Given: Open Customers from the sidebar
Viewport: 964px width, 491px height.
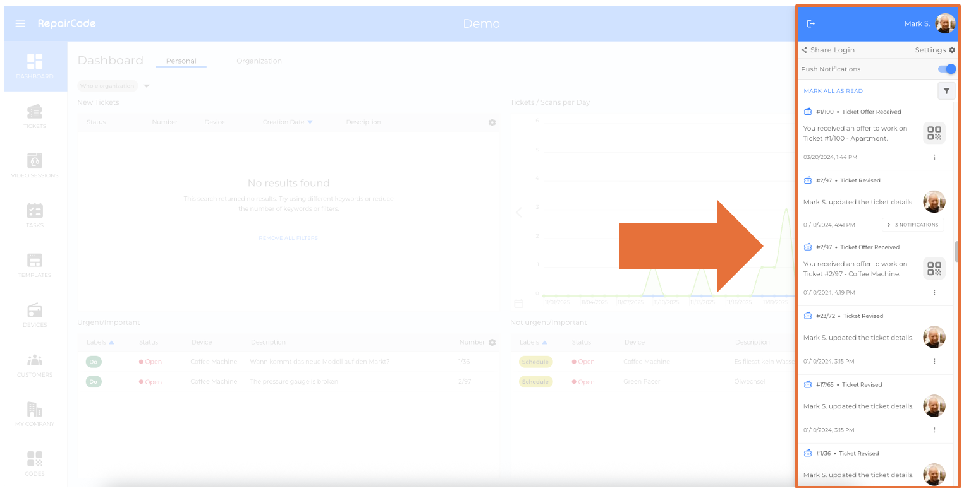Looking at the screenshot, I should point(35,365).
